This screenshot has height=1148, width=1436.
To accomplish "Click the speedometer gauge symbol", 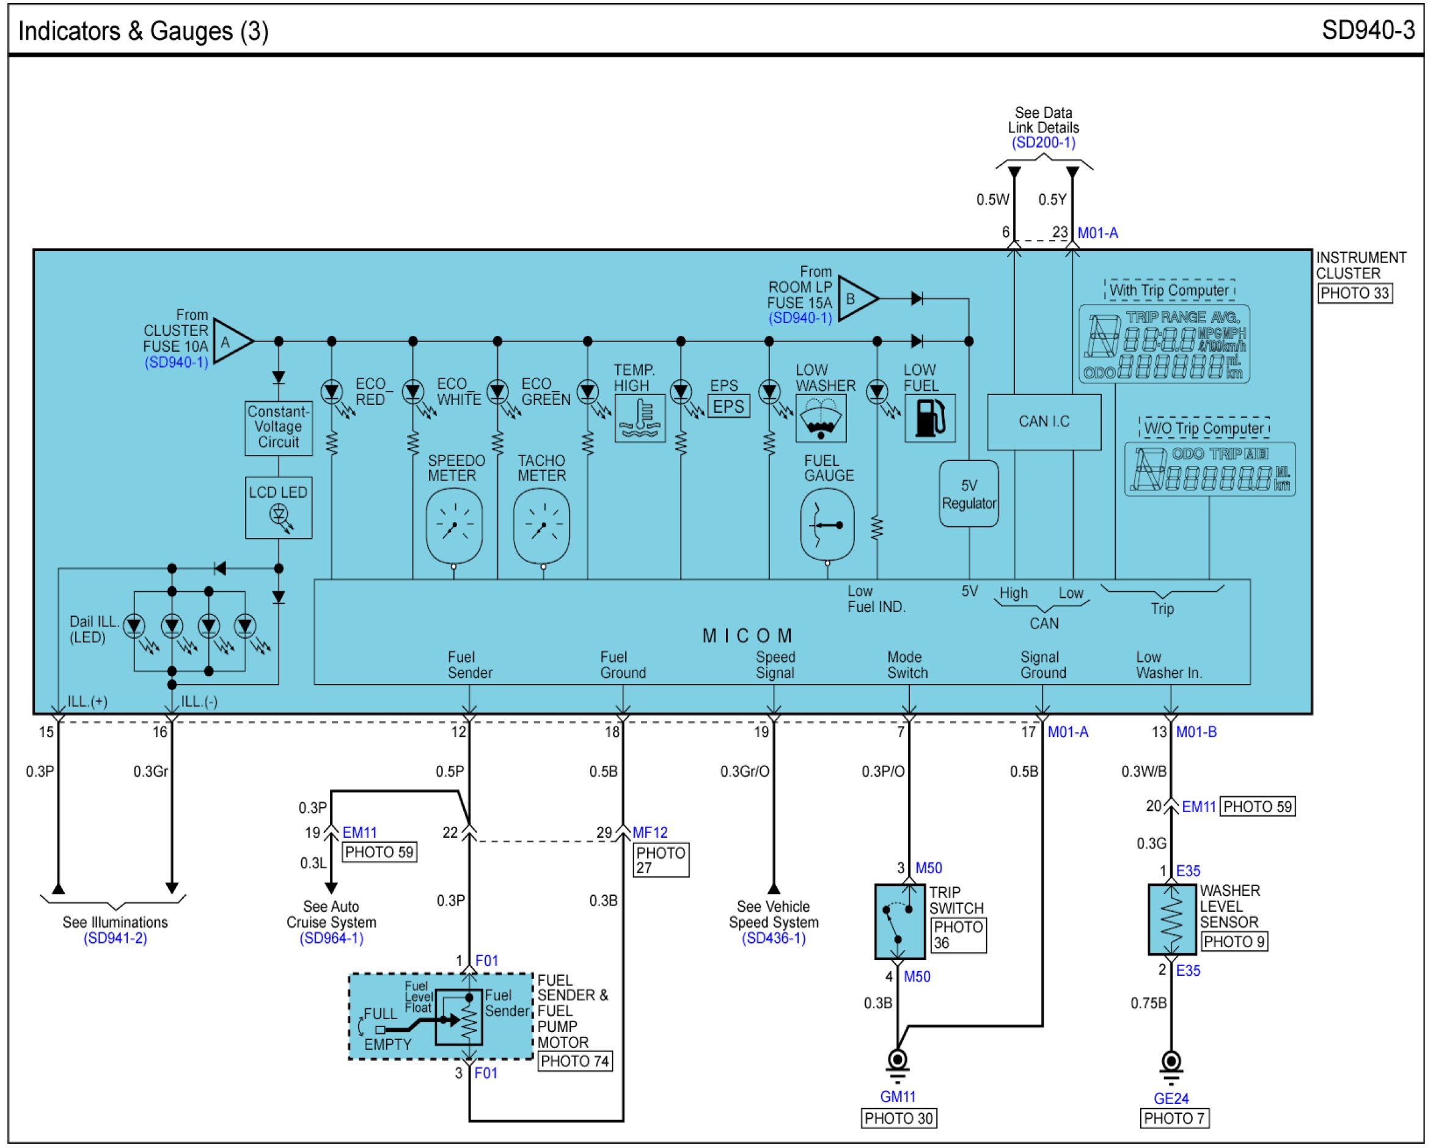I will point(454,526).
